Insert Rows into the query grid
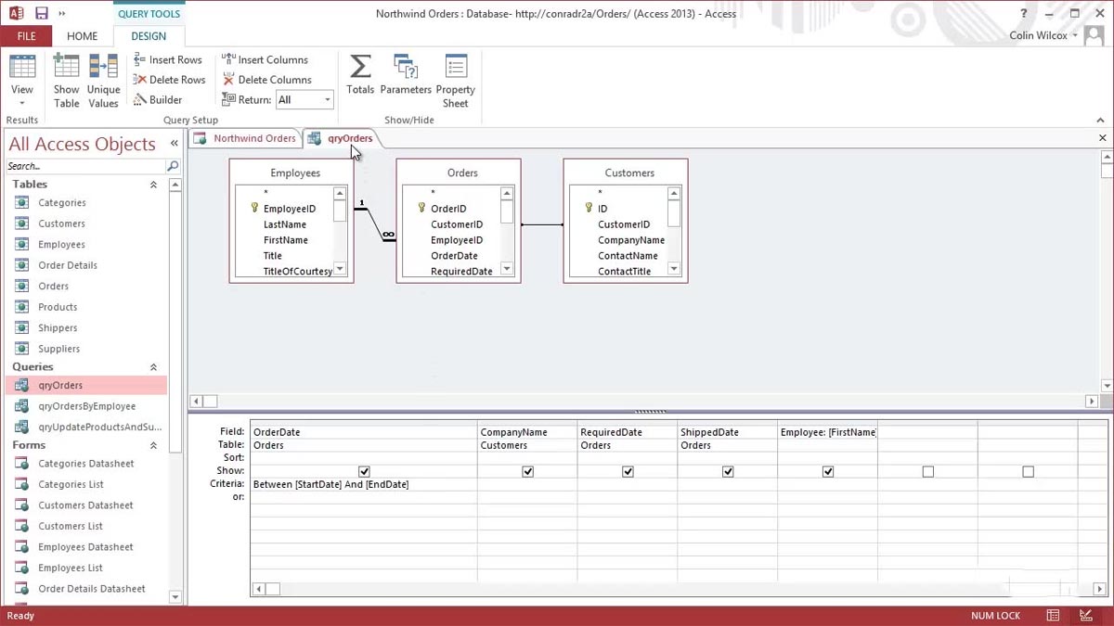Viewport: 1114px width, 626px height. (x=168, y=59)
